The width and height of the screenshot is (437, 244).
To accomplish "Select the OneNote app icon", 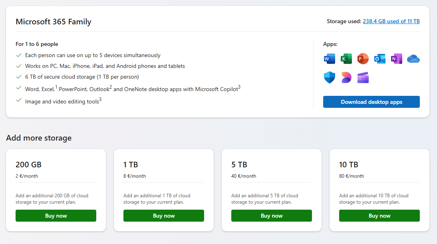I will [x=396, y=59].
